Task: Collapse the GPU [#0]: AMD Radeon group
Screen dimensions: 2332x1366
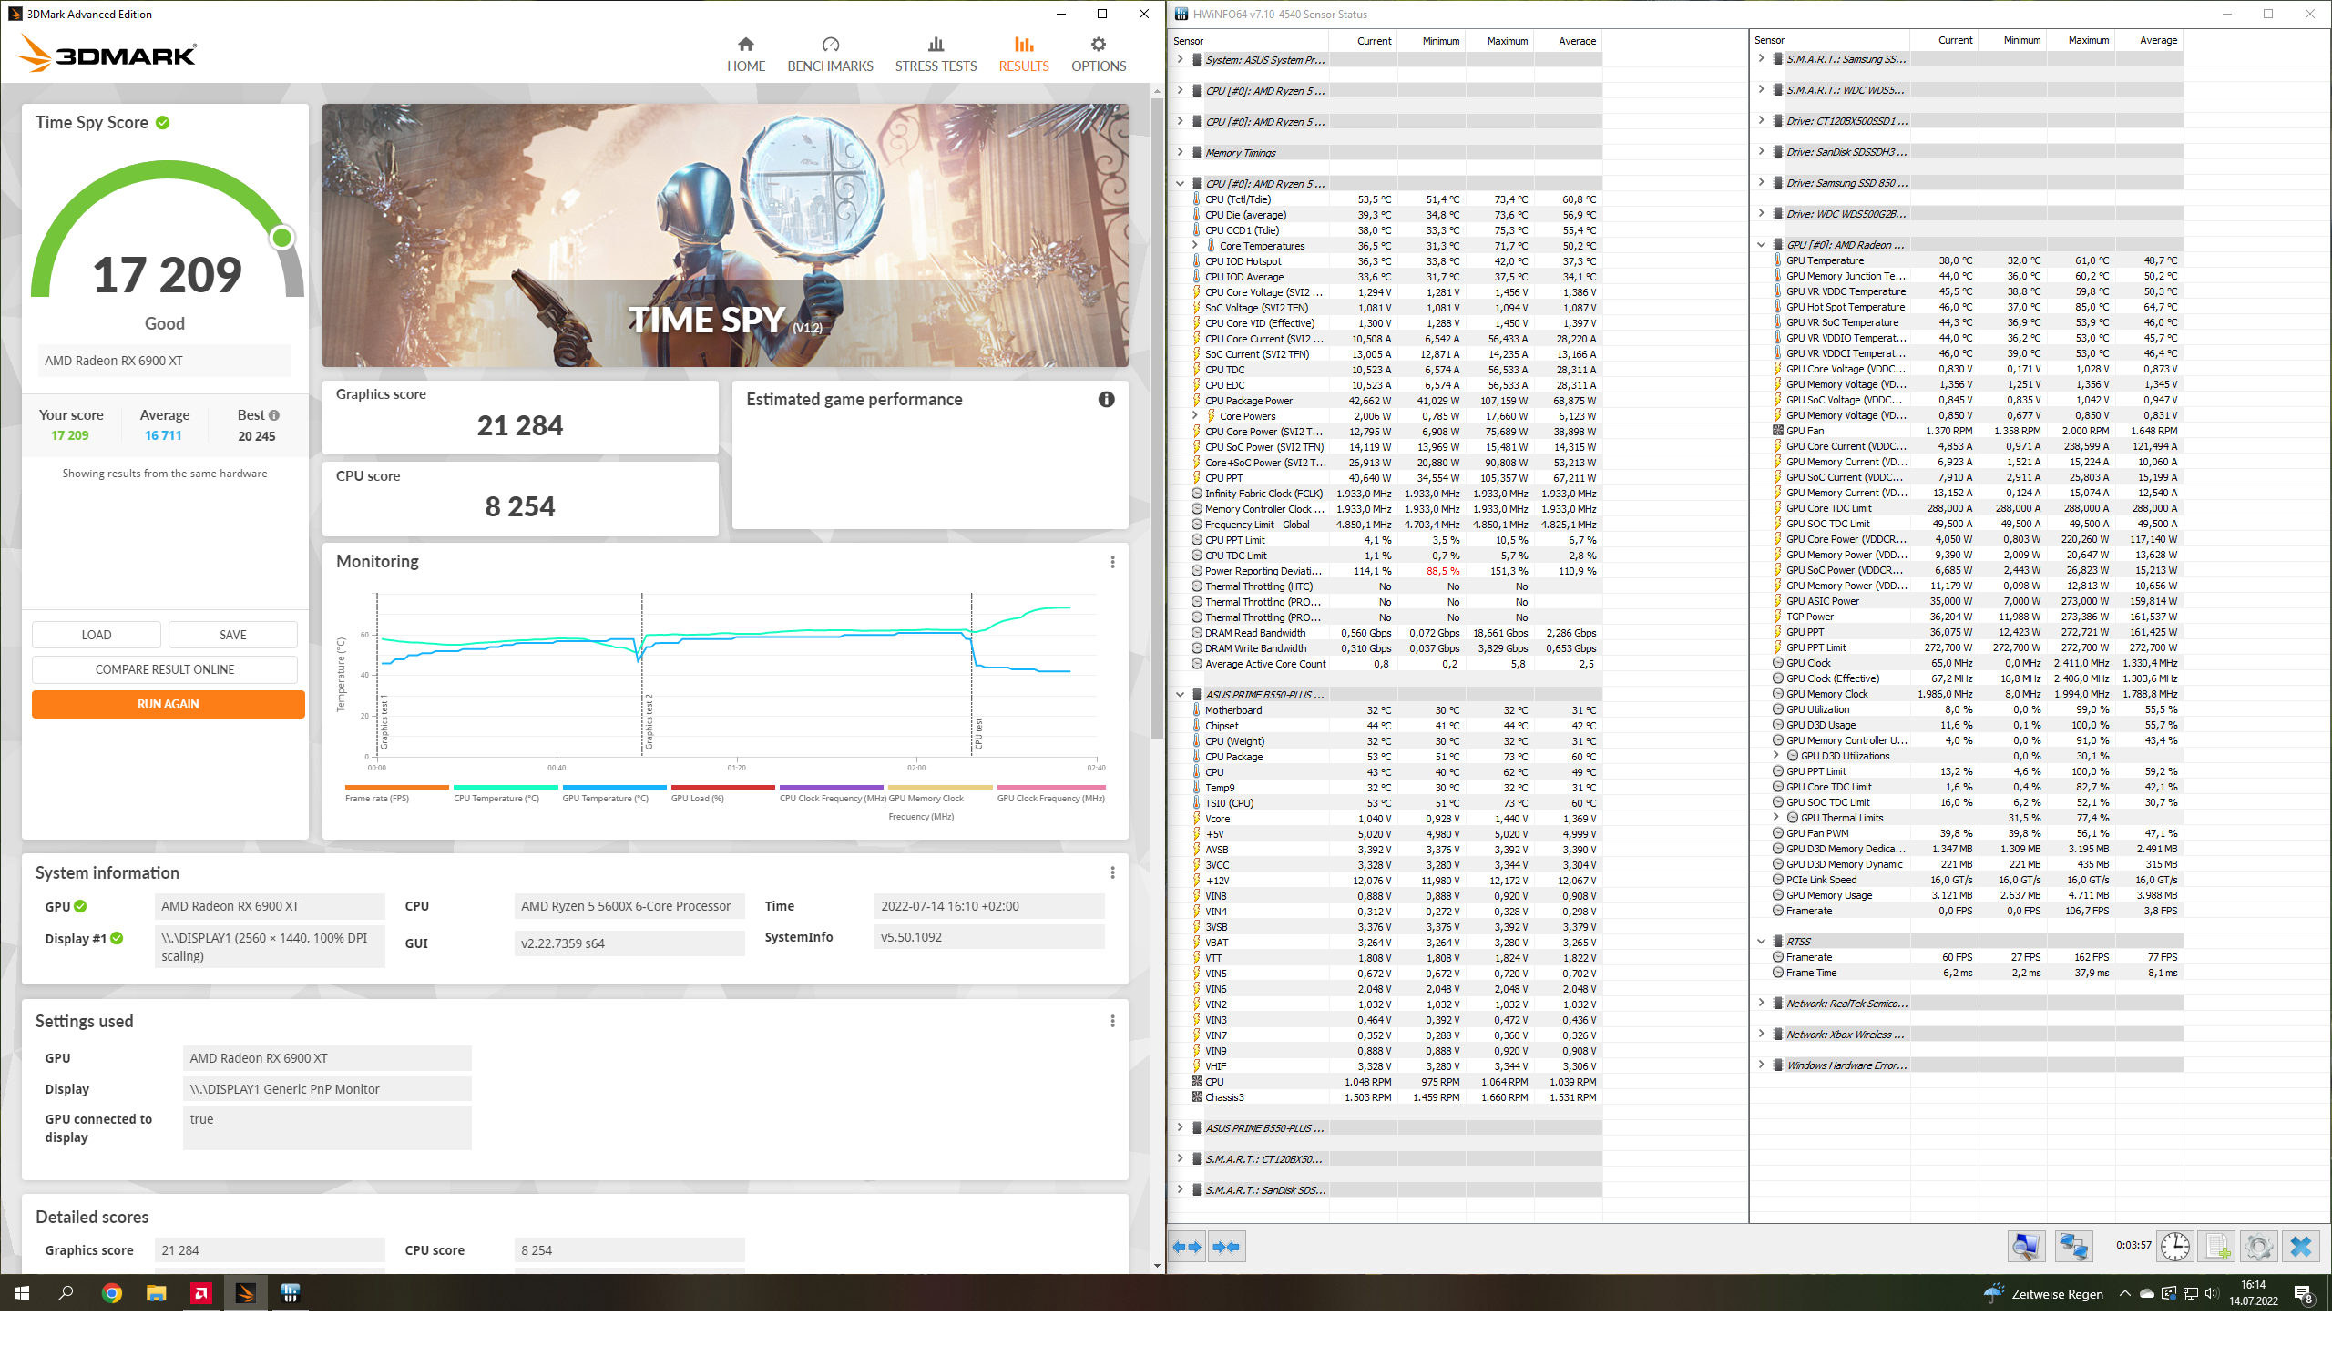Action: [x=1761, y=245]
